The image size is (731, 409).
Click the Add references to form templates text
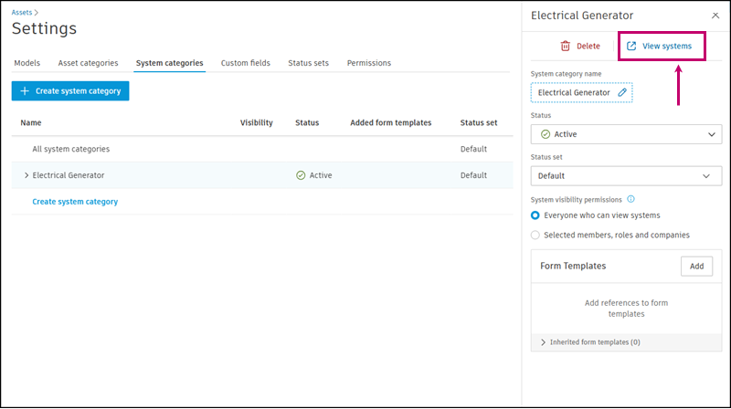626,309
